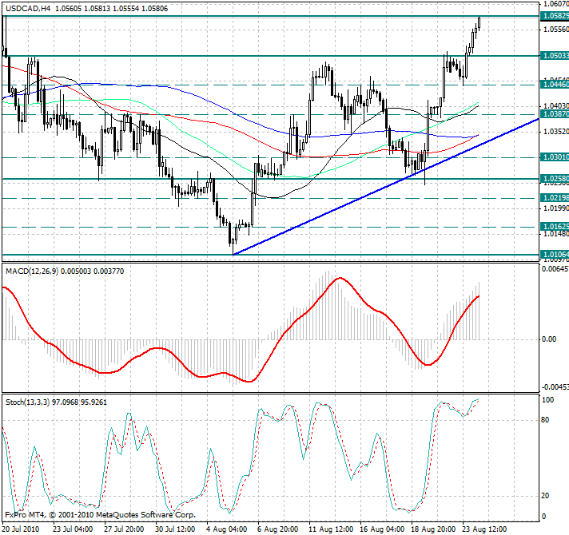
Task: Select the 0.00645 MACD scale value
Action: pyautogui.click(x=555, y=268)
